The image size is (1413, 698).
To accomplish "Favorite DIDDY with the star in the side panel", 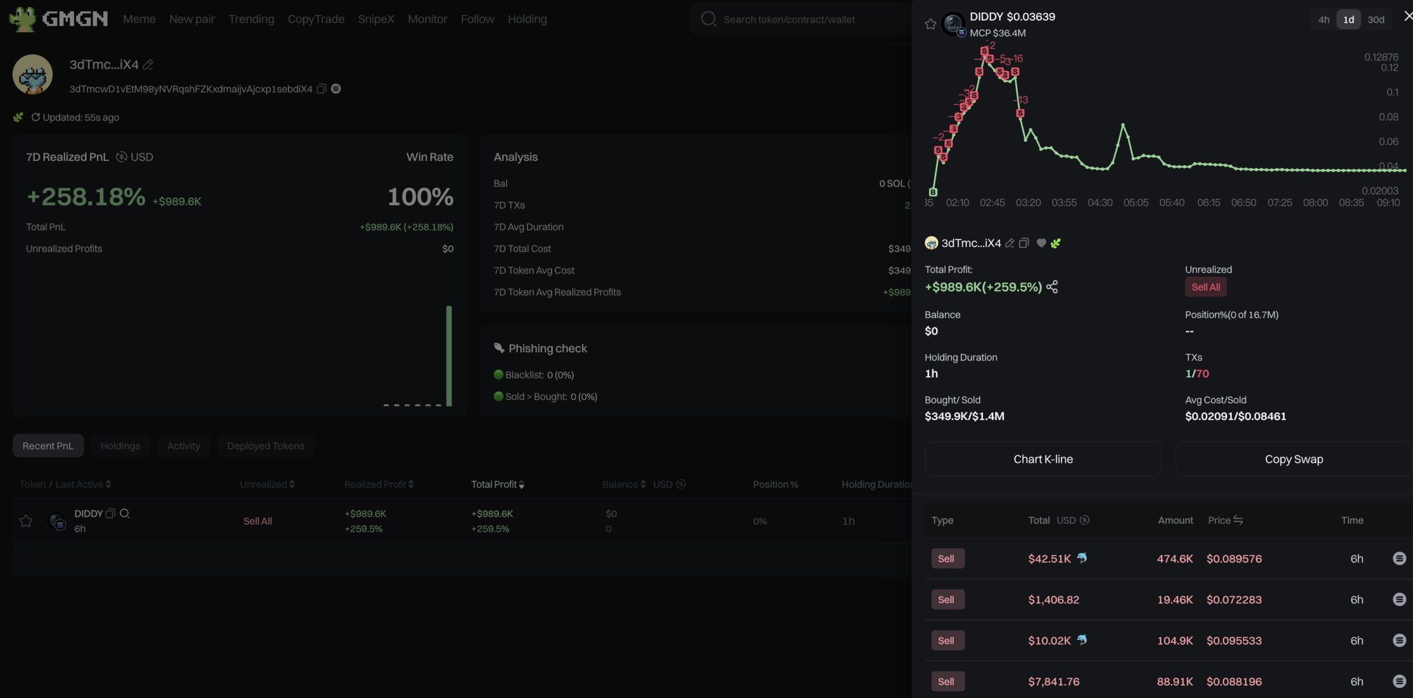I will (931, 24).
